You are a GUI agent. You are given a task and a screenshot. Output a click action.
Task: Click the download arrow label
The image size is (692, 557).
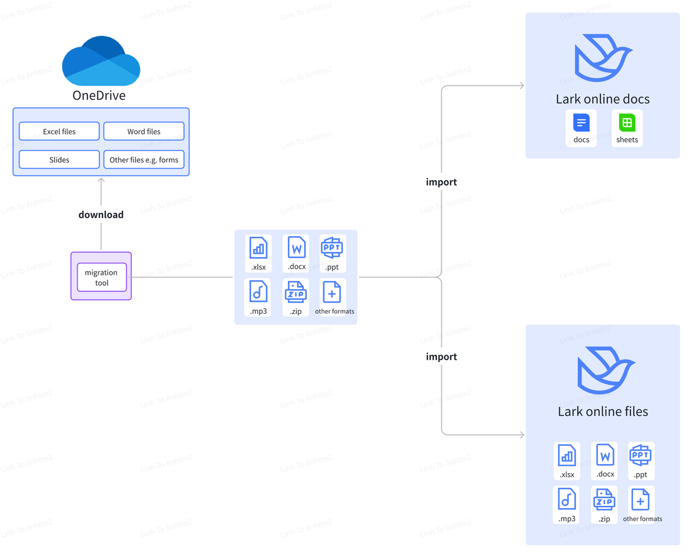click(x=101, y=214)
